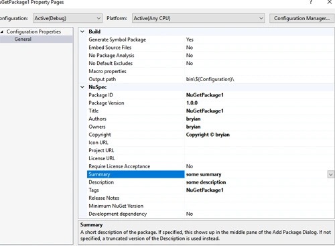Click the Description value field

pyautogui.click(x=259, y=182)
